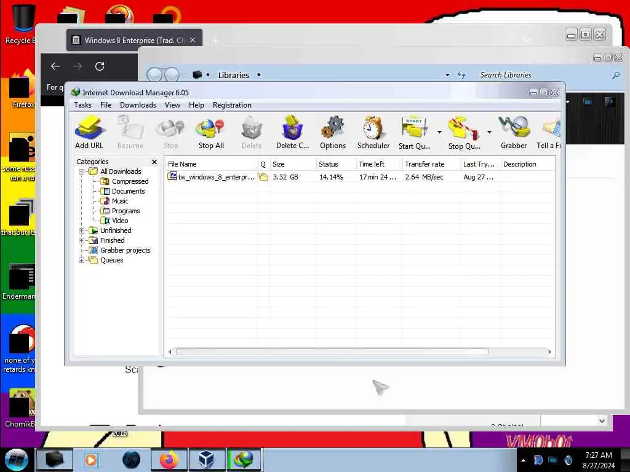Open the Help menu
The height and width of the screenshot is (472, 630).
tap(196, 105)
